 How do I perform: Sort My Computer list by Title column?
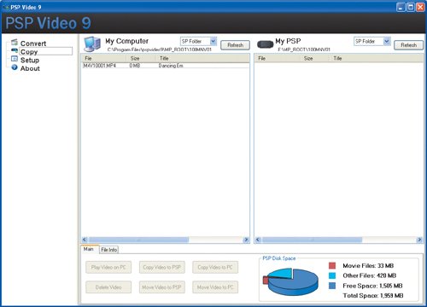pyautogui.click(x=202, y=58)
